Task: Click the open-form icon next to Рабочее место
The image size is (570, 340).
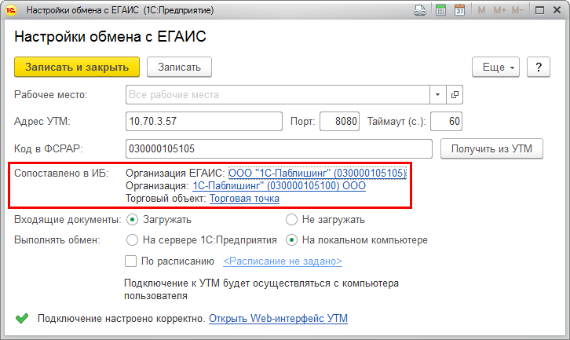Action: [x=455, y=94]
